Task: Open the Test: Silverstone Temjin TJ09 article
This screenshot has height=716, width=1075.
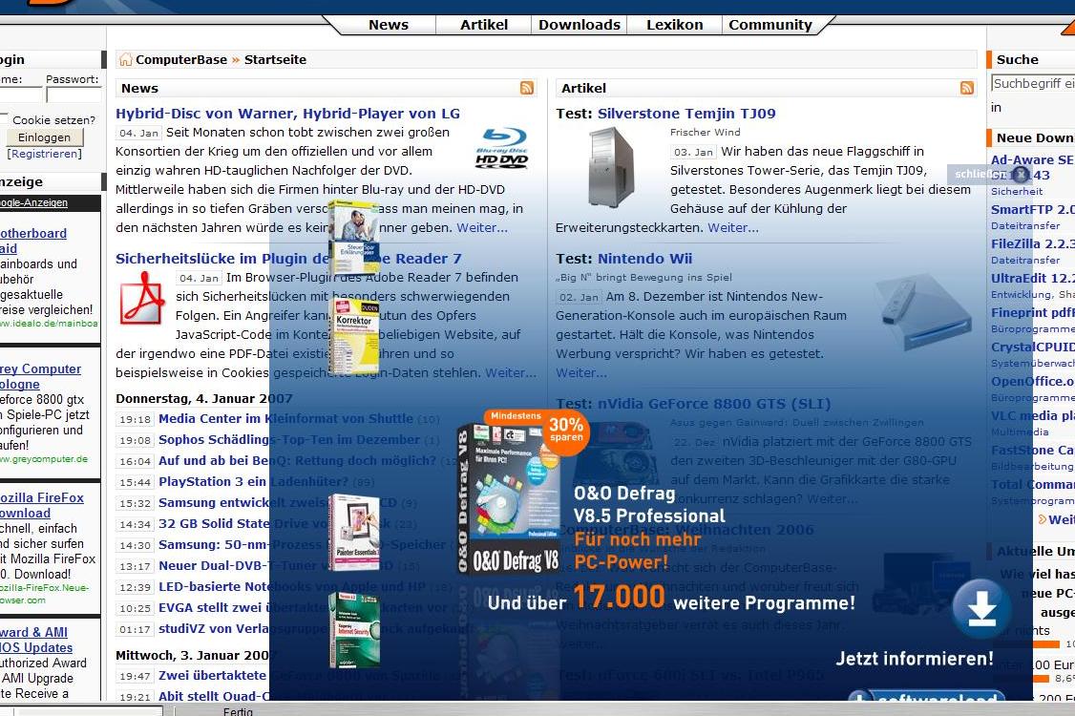Action: tap(686, 114)
